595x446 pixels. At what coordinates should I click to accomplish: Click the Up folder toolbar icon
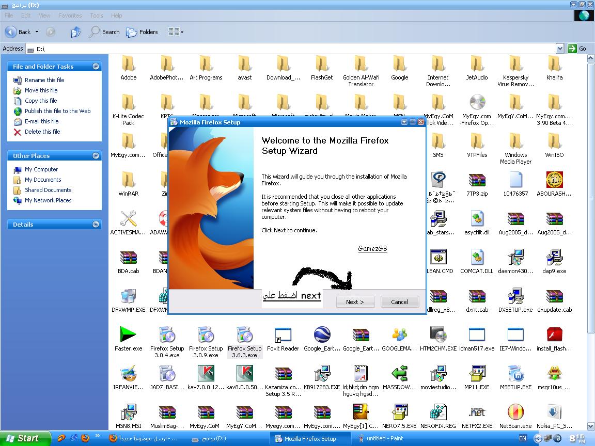coord(76,32)
